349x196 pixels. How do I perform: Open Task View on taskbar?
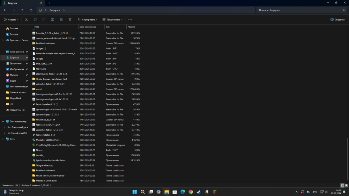point(151,192)
